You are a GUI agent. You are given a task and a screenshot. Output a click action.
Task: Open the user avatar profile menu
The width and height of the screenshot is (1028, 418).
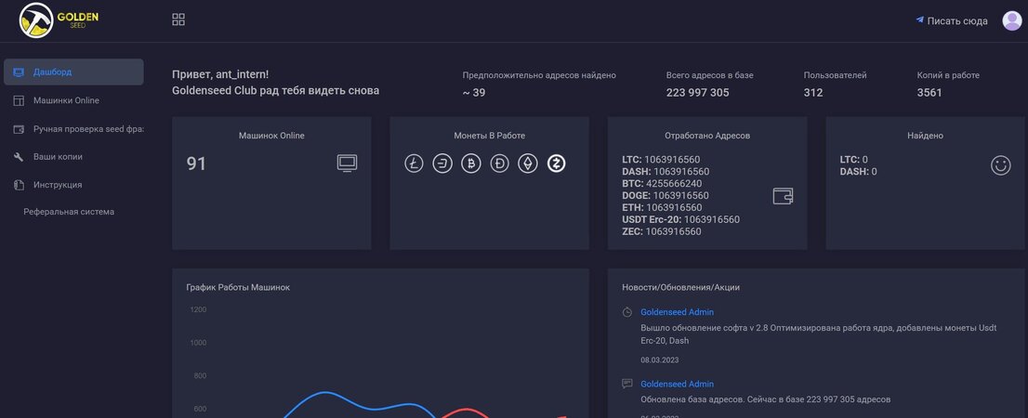1012,21
